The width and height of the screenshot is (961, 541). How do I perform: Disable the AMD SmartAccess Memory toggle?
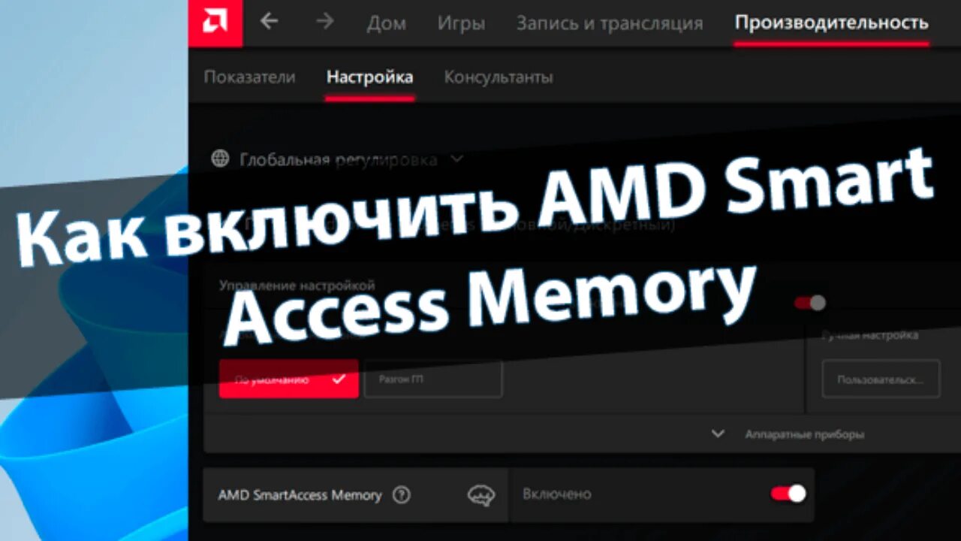tap(788, 494)
